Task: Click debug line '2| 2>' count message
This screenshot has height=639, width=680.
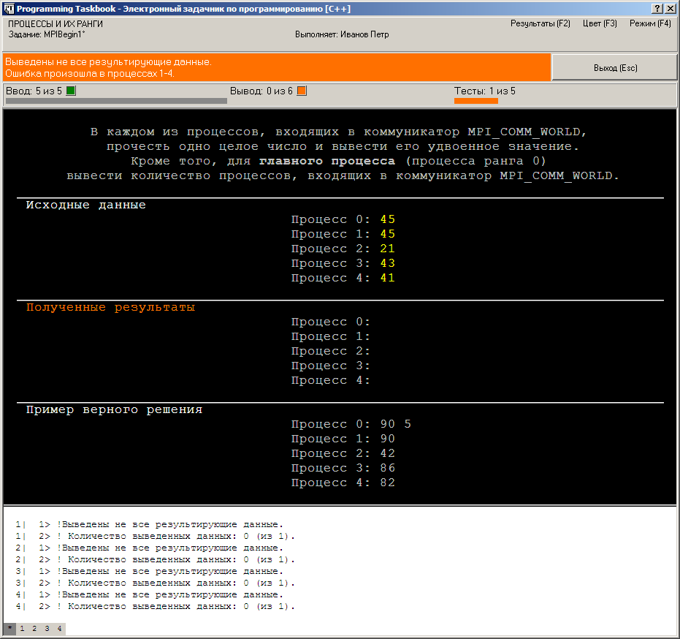Action: (156, 559)
